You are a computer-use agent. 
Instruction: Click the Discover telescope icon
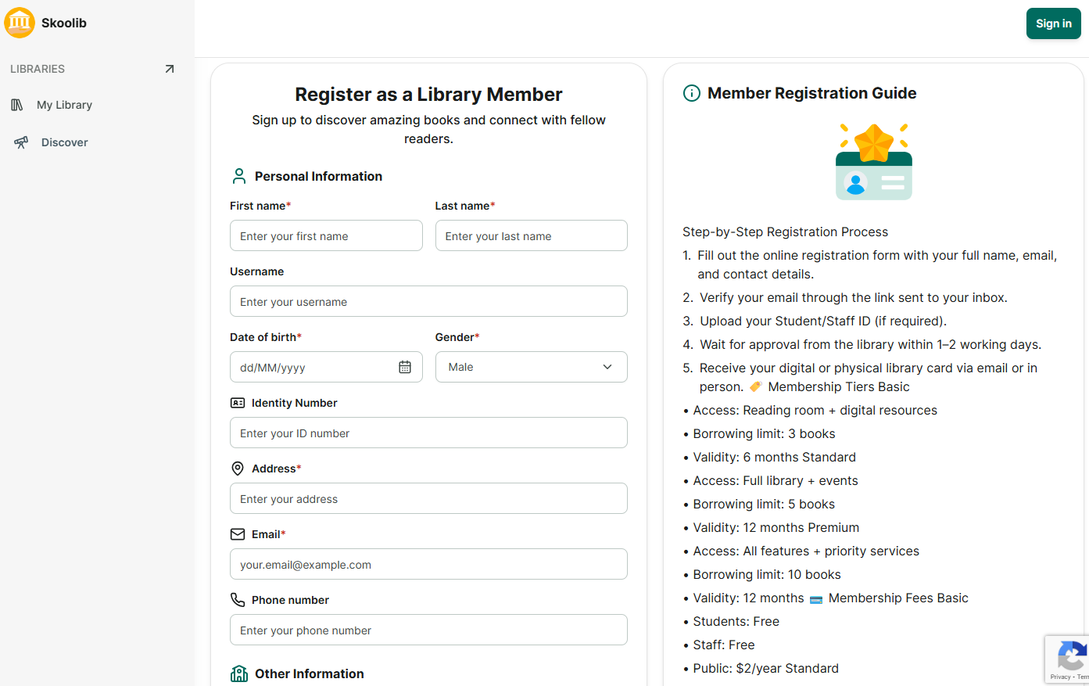point(21,142)
